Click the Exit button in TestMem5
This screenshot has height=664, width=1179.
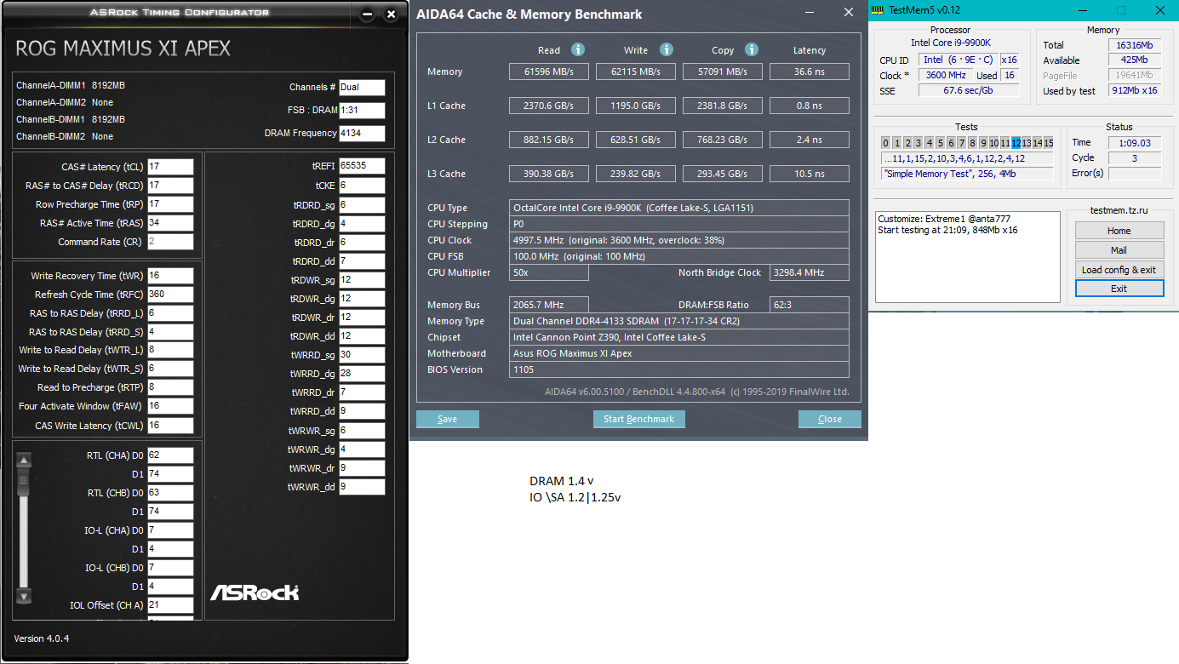click(1119, 289)
